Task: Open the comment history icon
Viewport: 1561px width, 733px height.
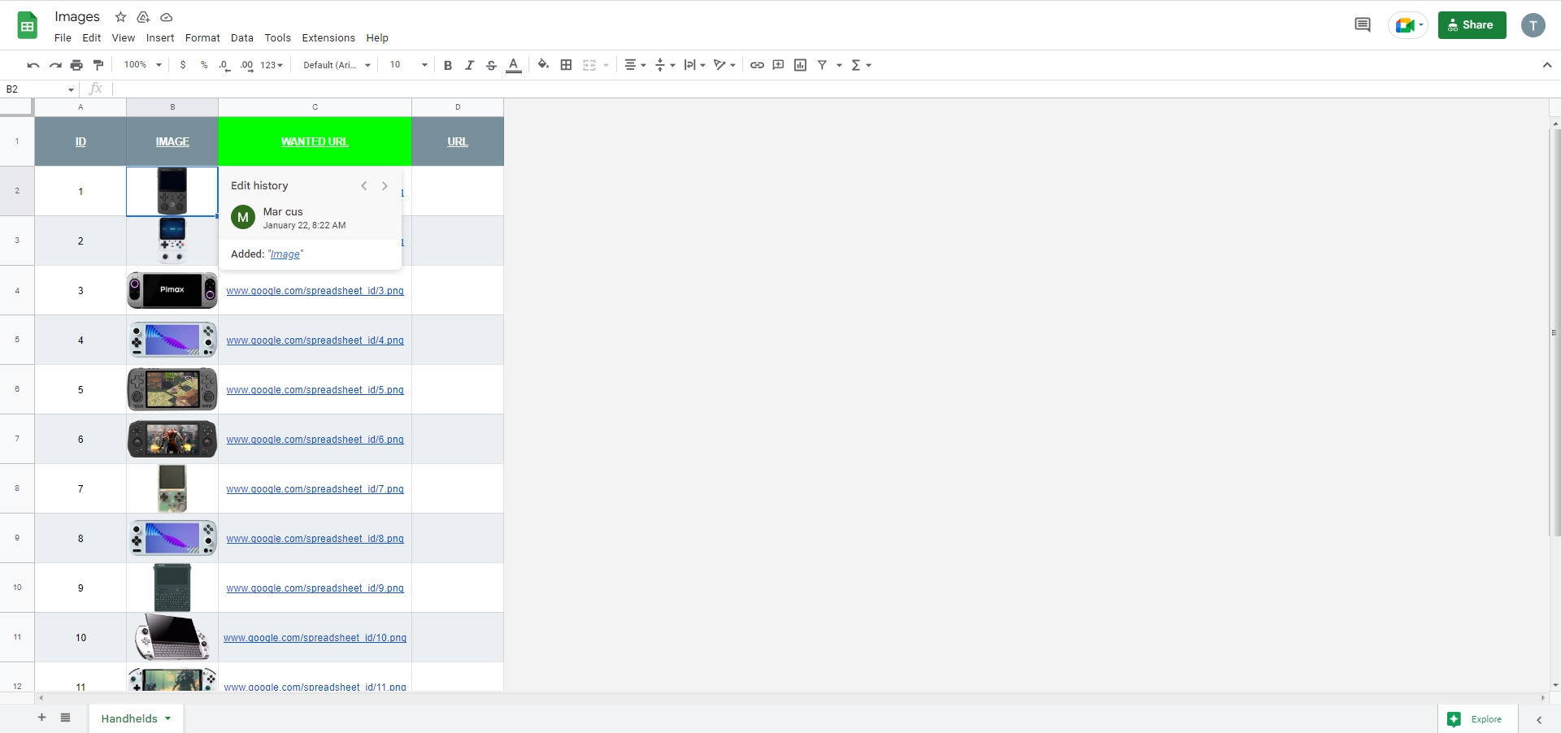Action: (x=1363, y=25)
